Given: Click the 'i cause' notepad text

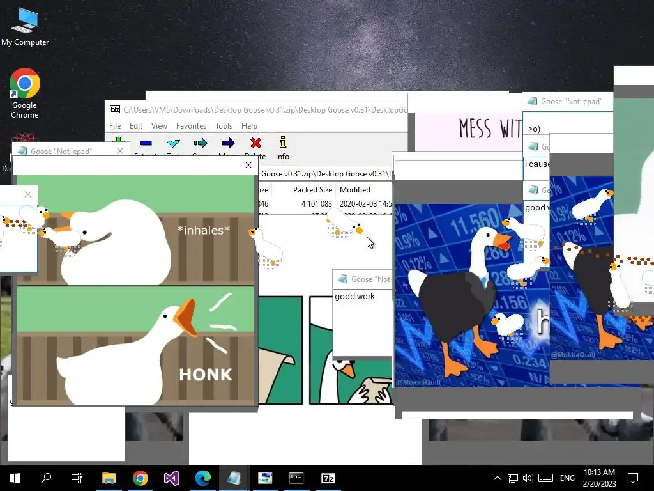Looking at the screenshot, I should [x=537, y=164].
